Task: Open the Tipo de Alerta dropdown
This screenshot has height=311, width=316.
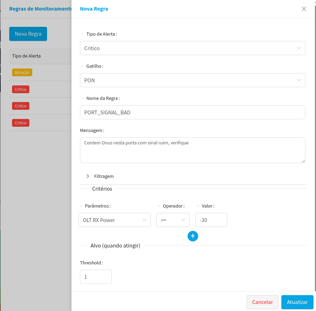Action: [193, 48]
